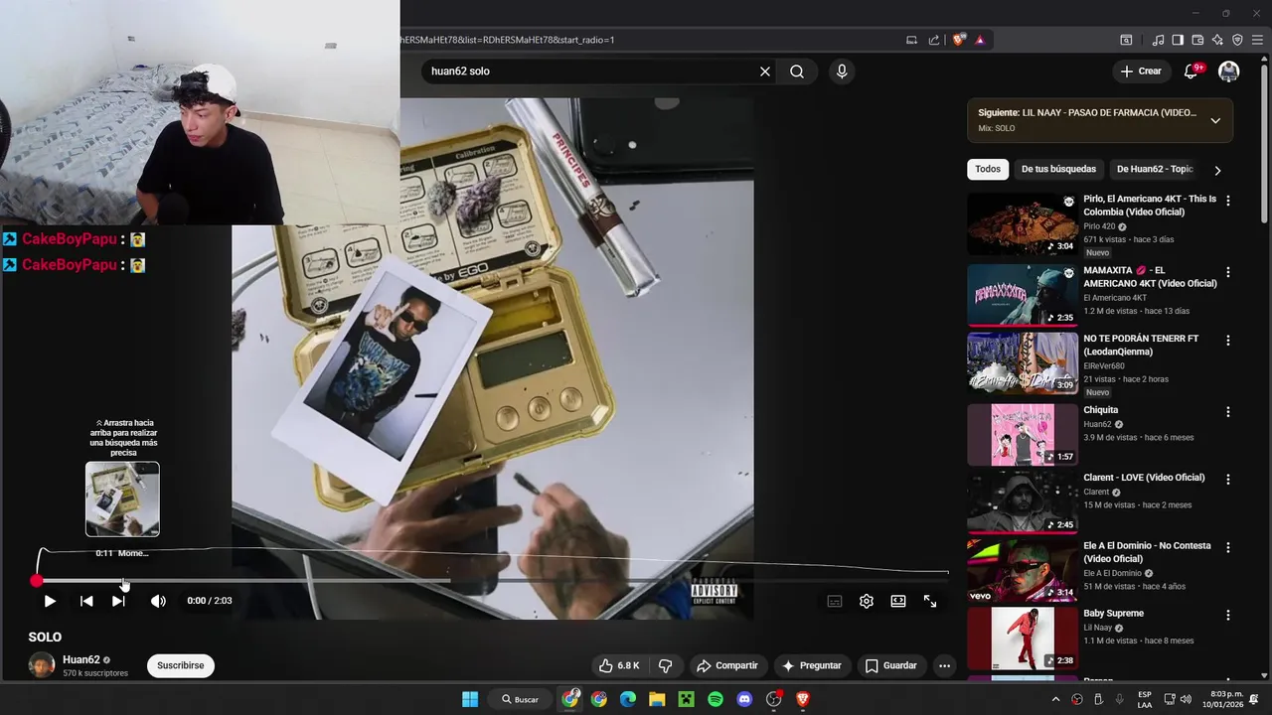Image resolution: width=1272 pixels, height=715 pixels.
Task: Click the video progress bar
Action: [x=492, y=581]
